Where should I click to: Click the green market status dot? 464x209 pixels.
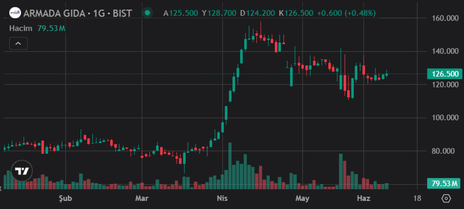[x=147, y=13]
